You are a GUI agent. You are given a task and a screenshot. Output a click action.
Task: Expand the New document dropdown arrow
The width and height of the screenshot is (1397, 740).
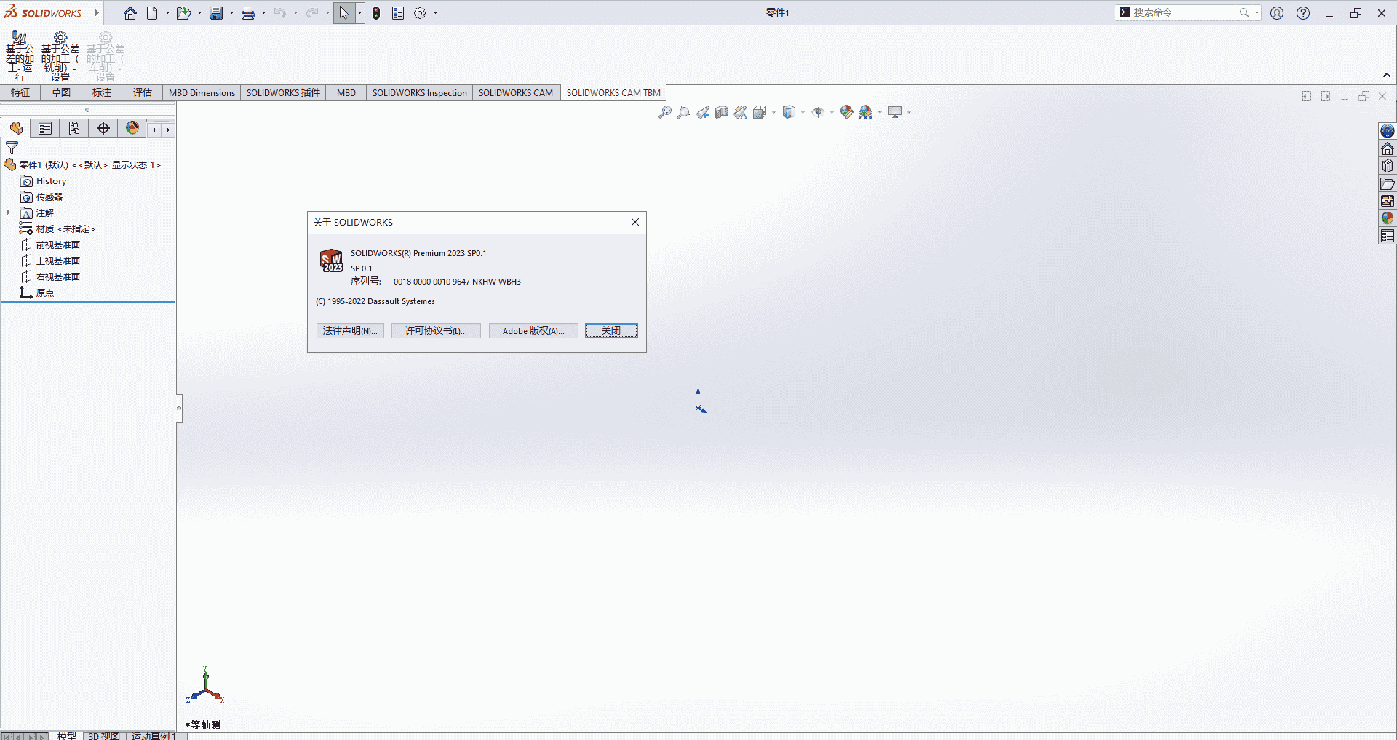[167, 13]
